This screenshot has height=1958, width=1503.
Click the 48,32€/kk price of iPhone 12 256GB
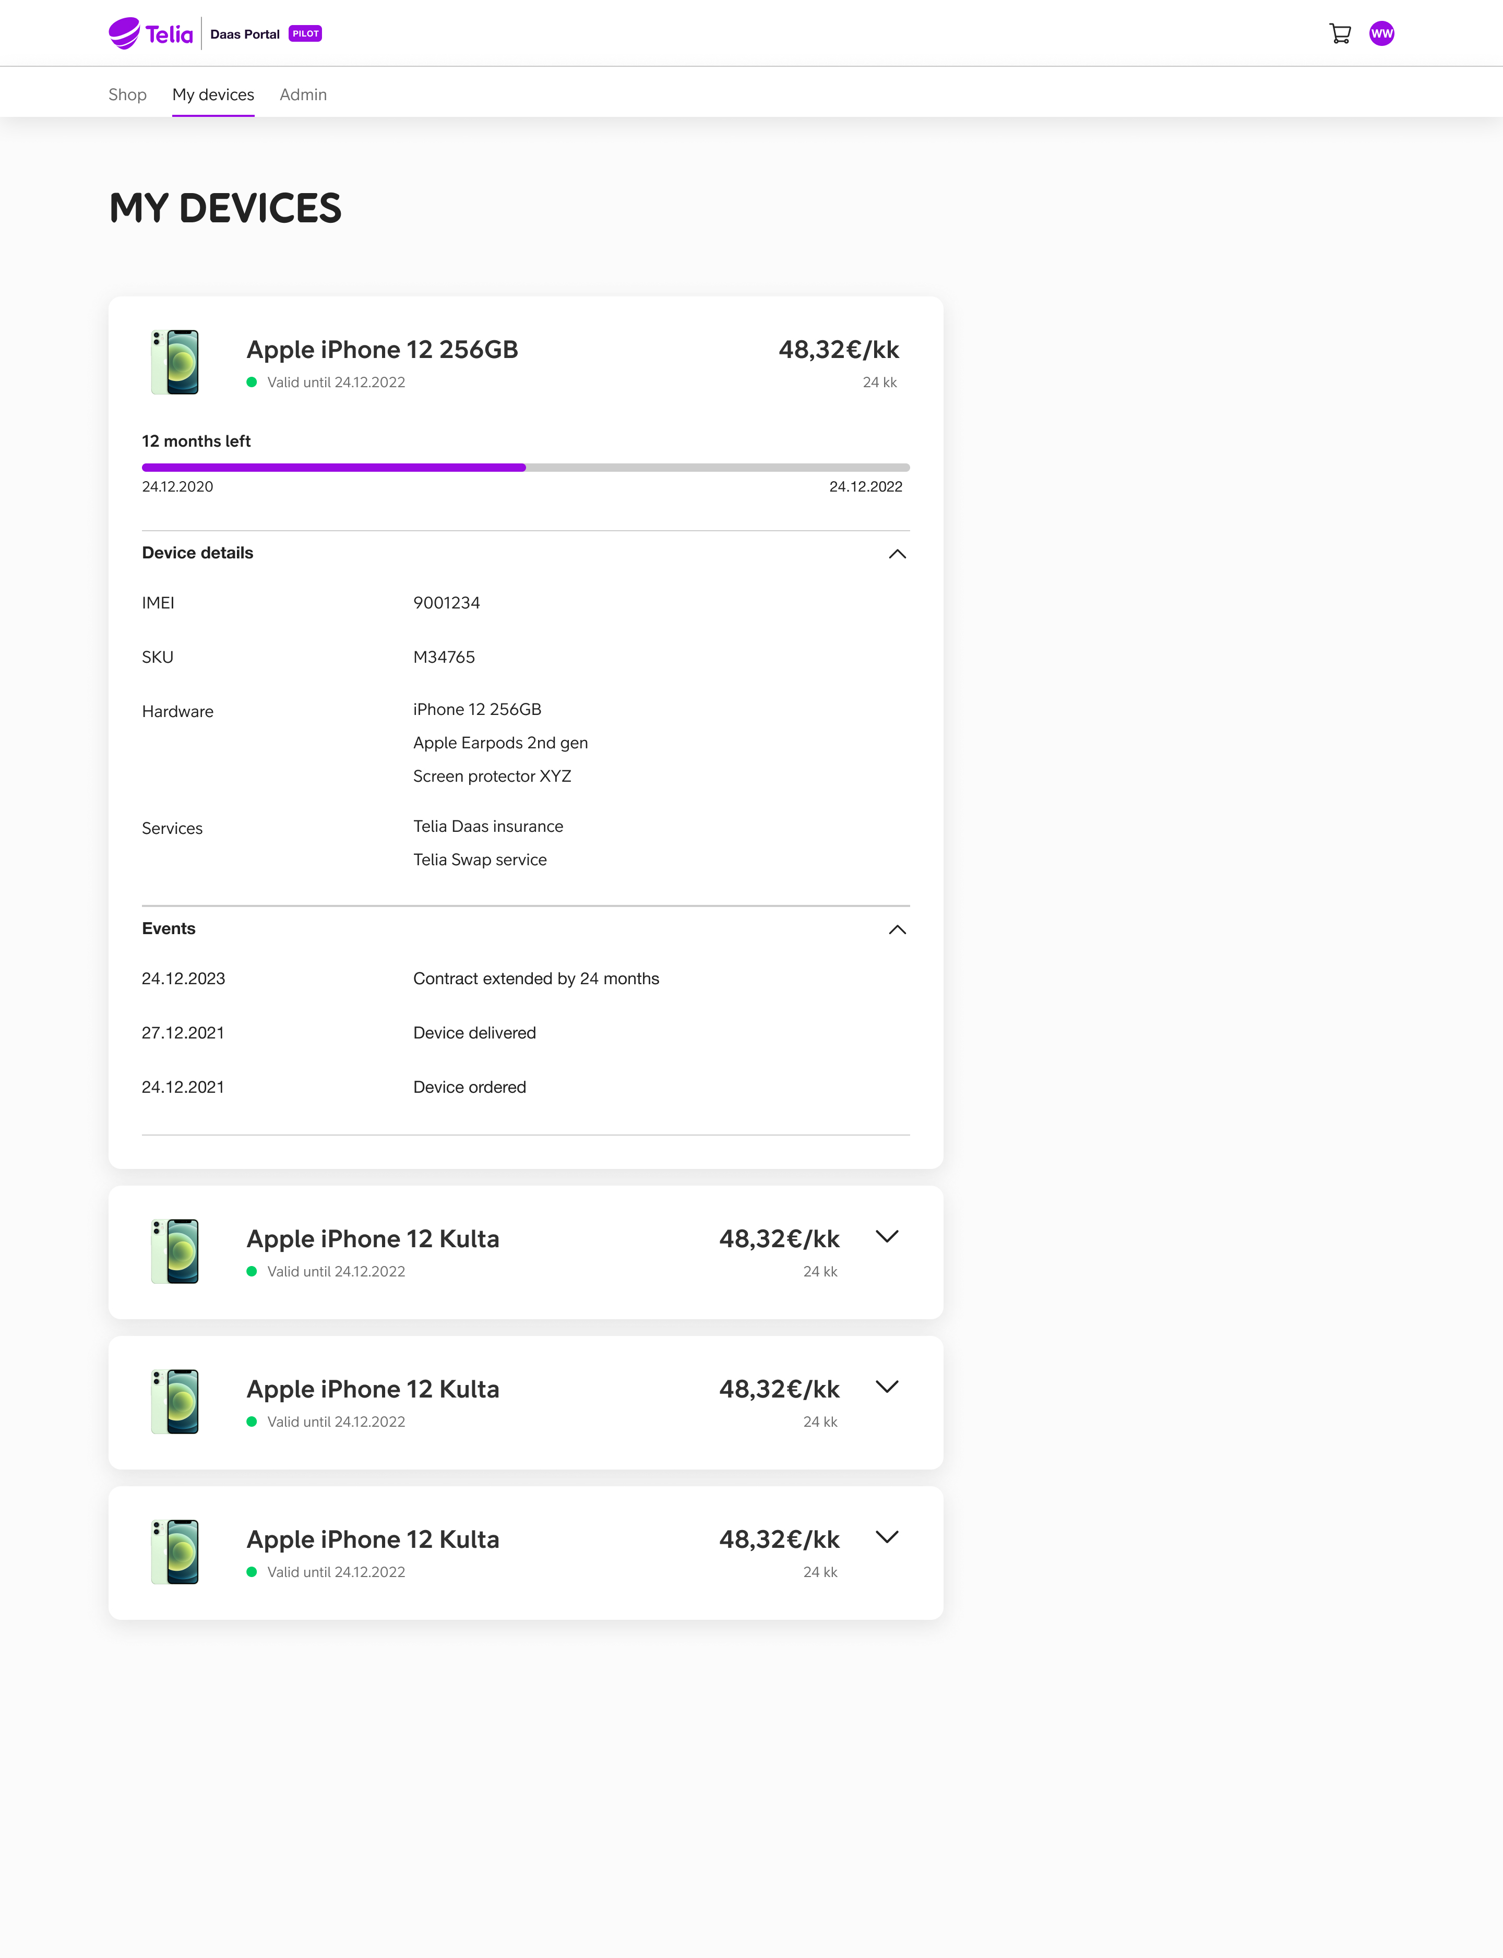[838, 350]
